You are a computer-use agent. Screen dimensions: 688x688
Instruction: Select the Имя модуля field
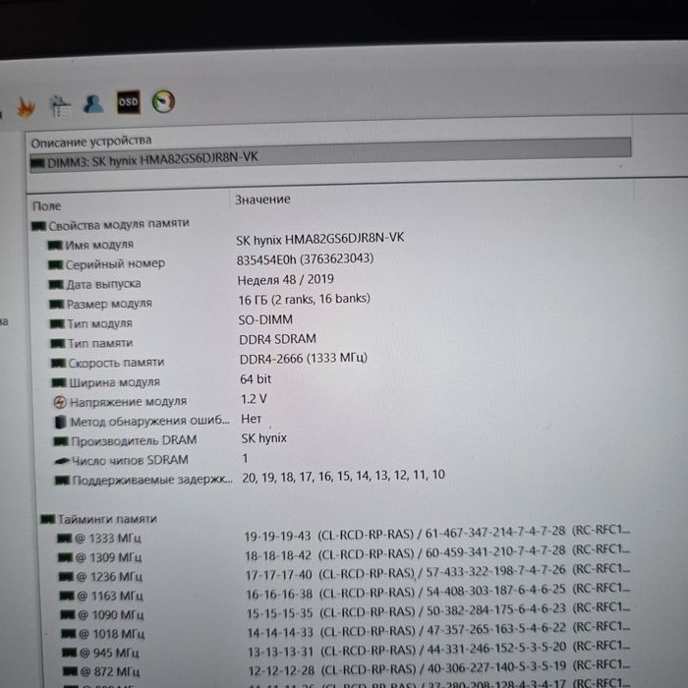[90, 245]
